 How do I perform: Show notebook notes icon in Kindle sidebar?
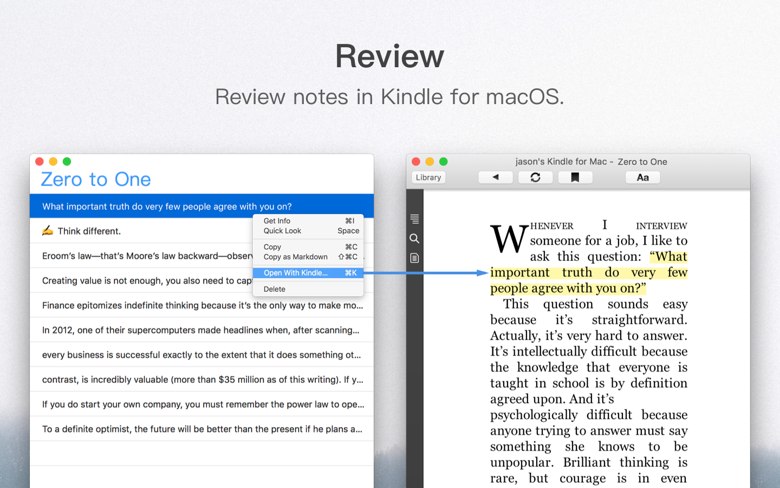click(414, 258)
